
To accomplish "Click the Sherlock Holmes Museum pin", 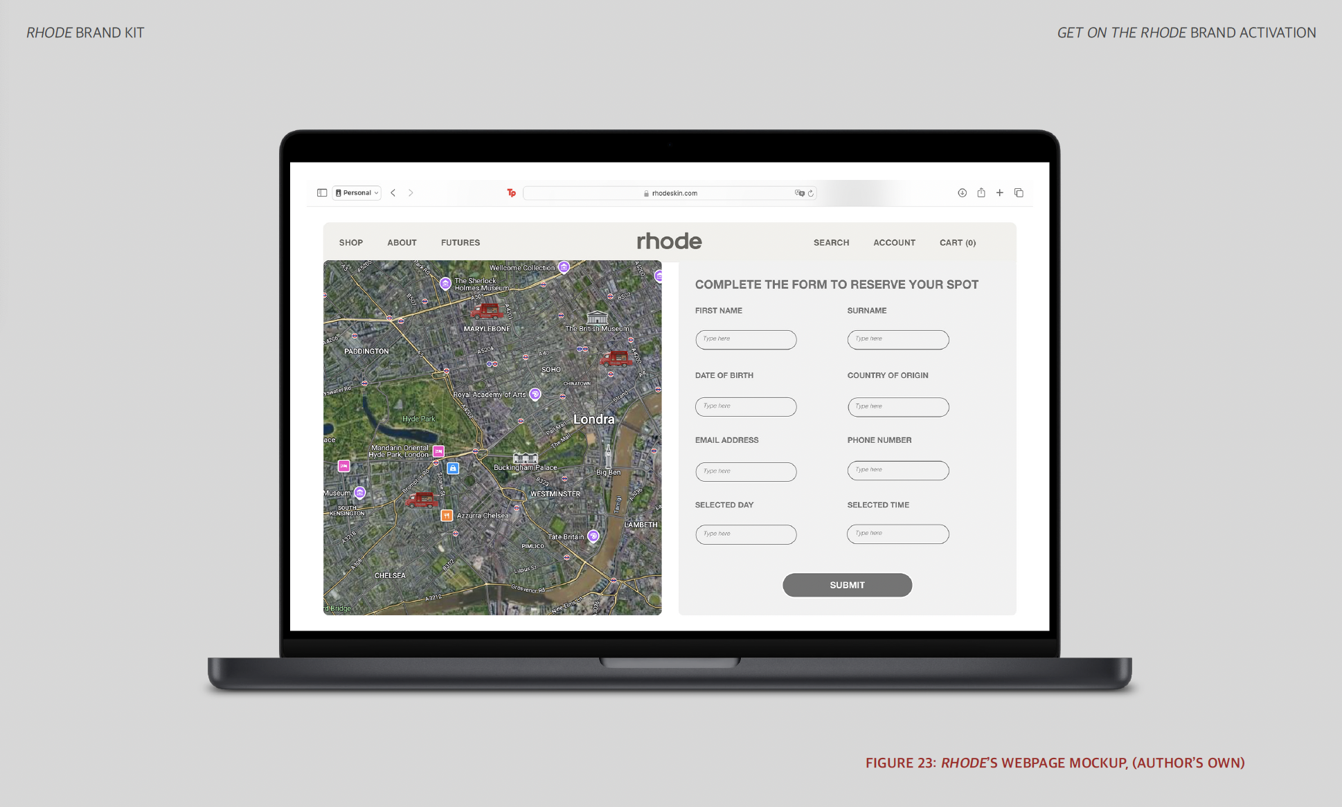I will [x=445, y=284].
